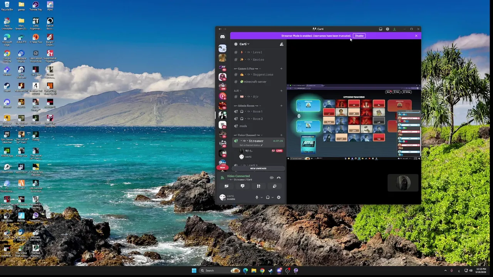Open the minecraft-server channel
This screenshot has height=277, width=493.
click(259, 82)
